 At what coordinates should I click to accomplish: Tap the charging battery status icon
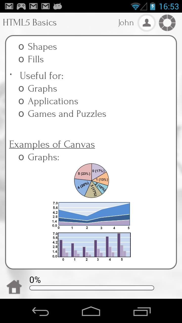click(153, 6)
